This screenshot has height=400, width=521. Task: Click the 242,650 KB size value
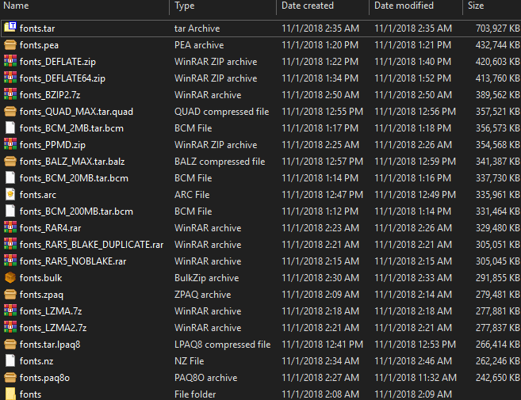pos(497,378)
